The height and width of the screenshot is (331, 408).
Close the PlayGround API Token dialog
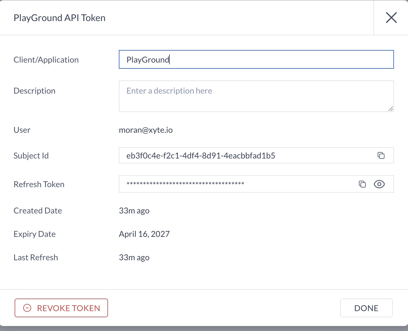tap(391, 18)
